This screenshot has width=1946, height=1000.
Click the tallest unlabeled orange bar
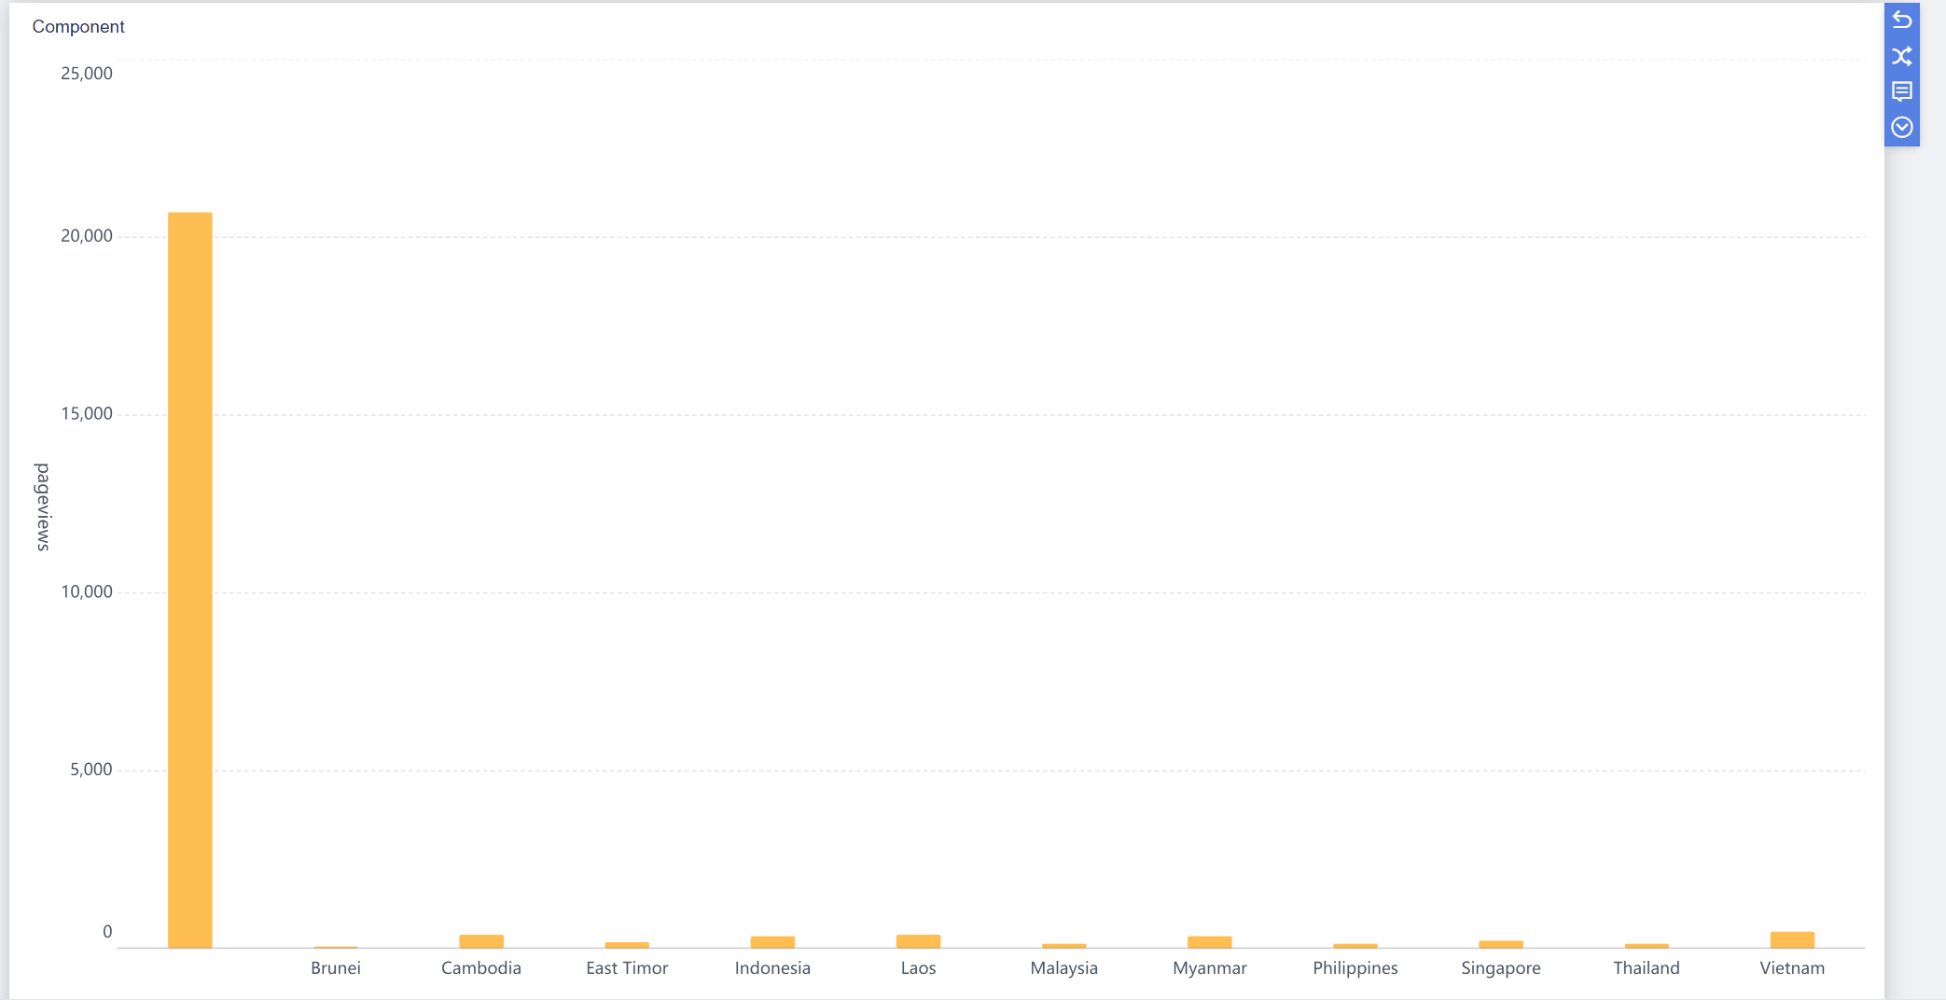point(190,578)
